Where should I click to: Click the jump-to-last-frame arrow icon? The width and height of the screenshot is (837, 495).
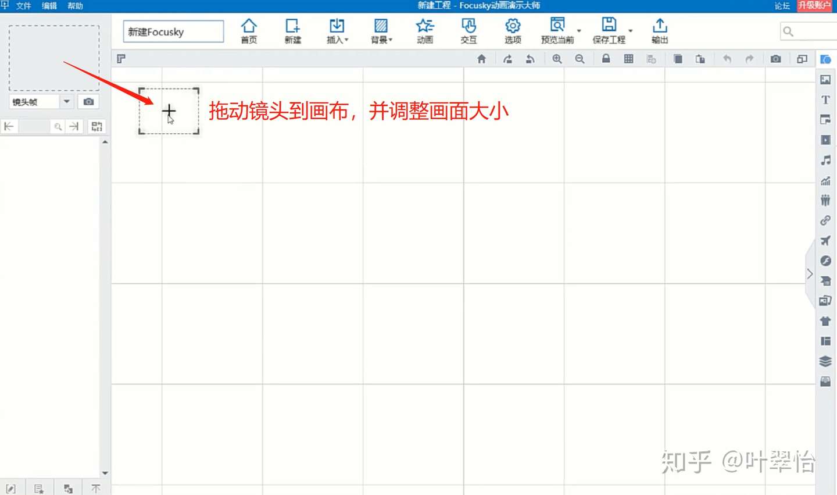click(x=74, y=126)
